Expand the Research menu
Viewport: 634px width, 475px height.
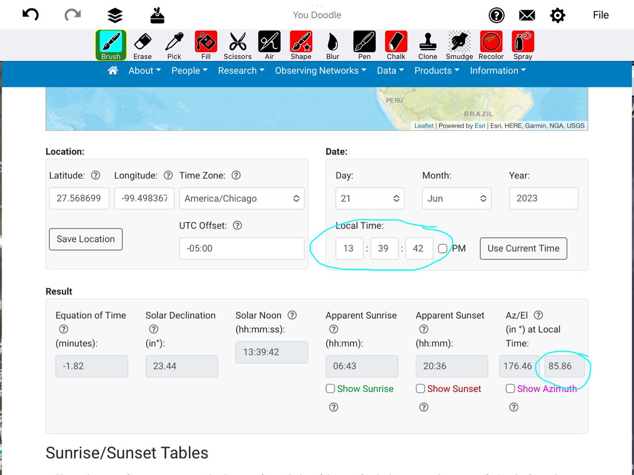point(241,71)
